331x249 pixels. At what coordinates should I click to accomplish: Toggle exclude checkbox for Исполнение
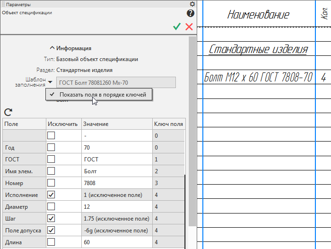point(51,195)
